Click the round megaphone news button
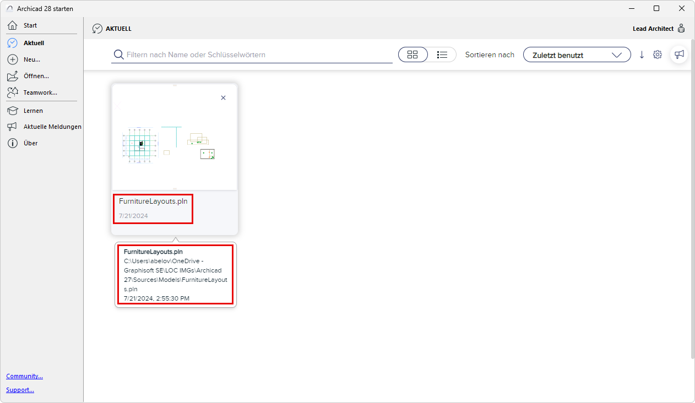This screenshot has width=695, height=403. click(x=680, y=55)
